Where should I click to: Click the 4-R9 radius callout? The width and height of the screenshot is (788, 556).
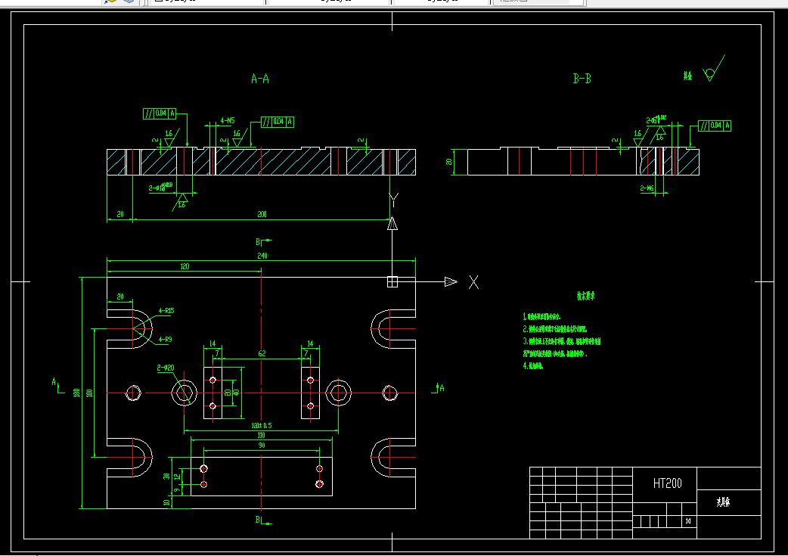pyautogui.click(x=166, y=340)
